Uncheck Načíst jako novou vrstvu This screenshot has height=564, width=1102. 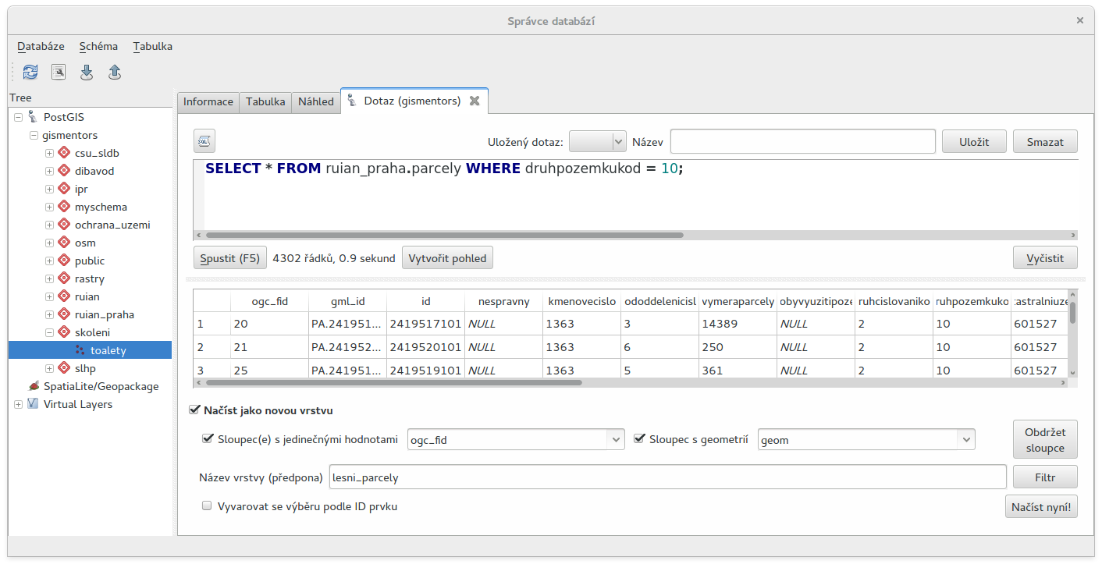[194, 410]
